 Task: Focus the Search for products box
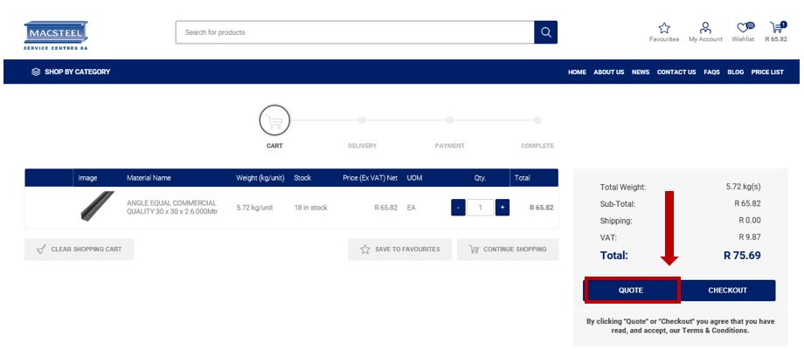coord(354,32)
